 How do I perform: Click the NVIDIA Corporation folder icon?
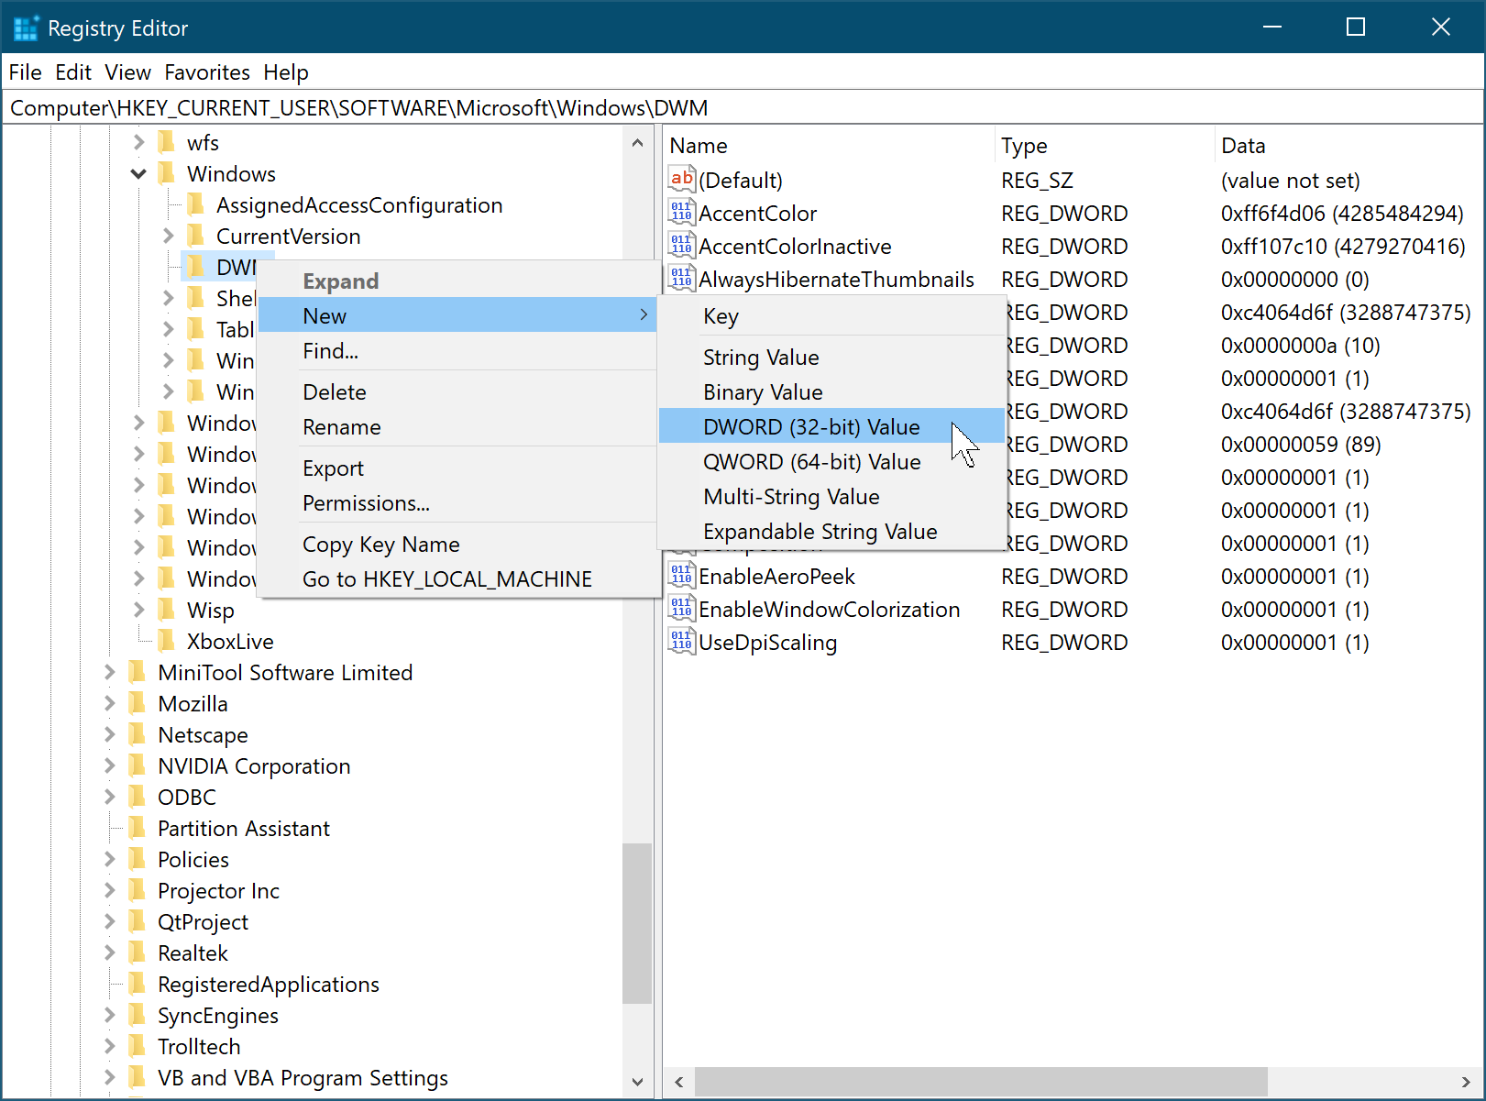138,765
